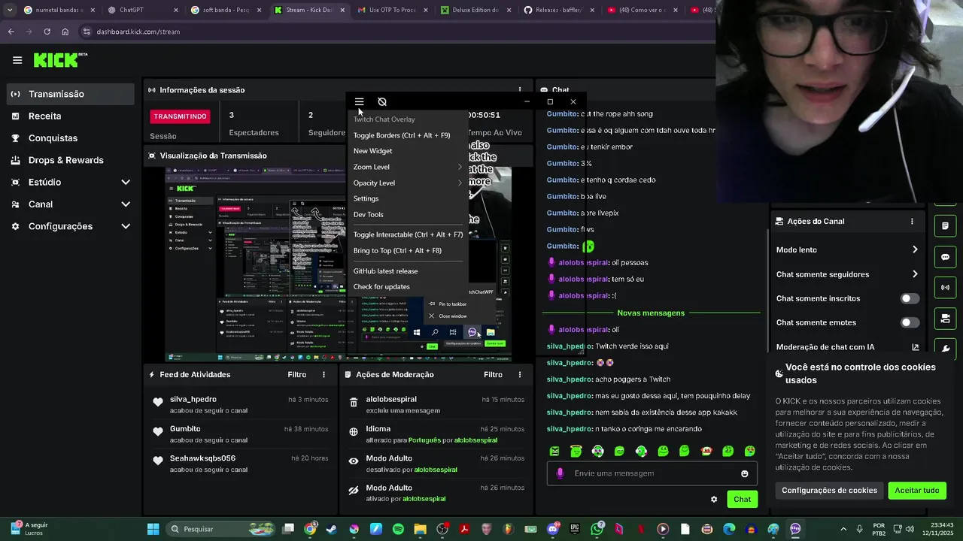The height and width of the screenshot is (541, 963).
Task: Reload the browser page
Action: point(47,32)
